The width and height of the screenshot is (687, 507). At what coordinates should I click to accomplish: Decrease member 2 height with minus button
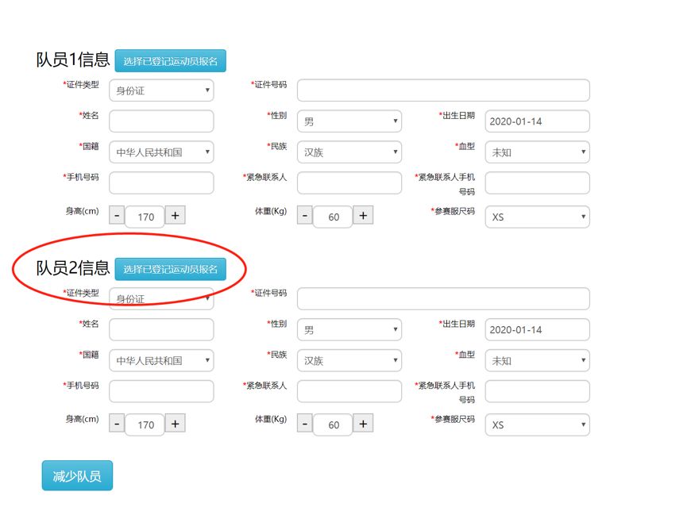117,424
